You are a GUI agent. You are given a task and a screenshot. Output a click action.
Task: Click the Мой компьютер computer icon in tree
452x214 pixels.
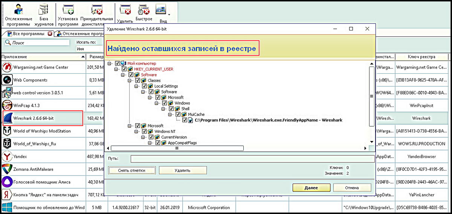(123, 64)
